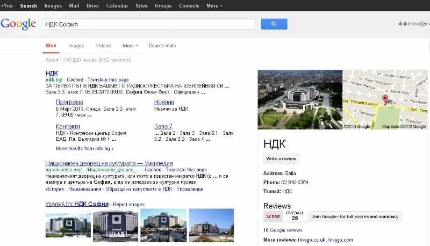Click the OVERALL 28 score box
Screen dimensions: 430x246
click(295, 216)
